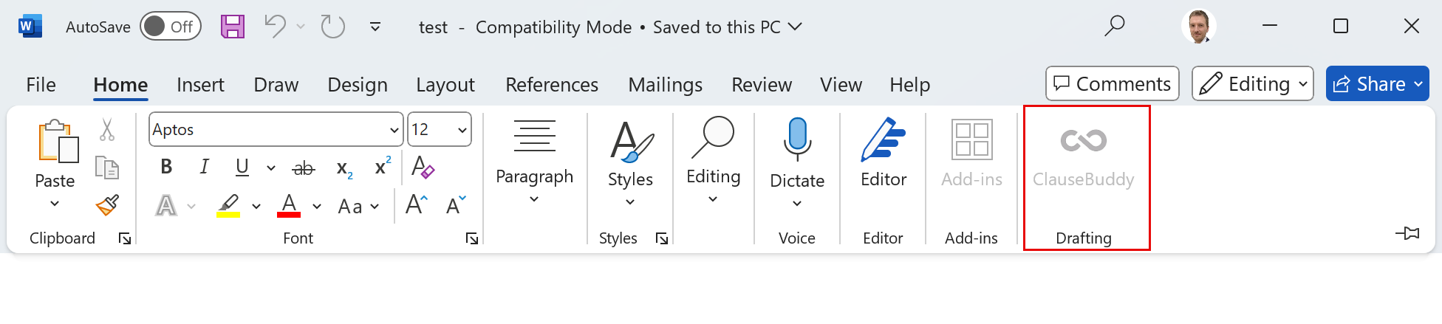The width and height of the screenshot is (1442, 324).
Task: Click the Format Painter brush icon
Action: coord(108,205)
